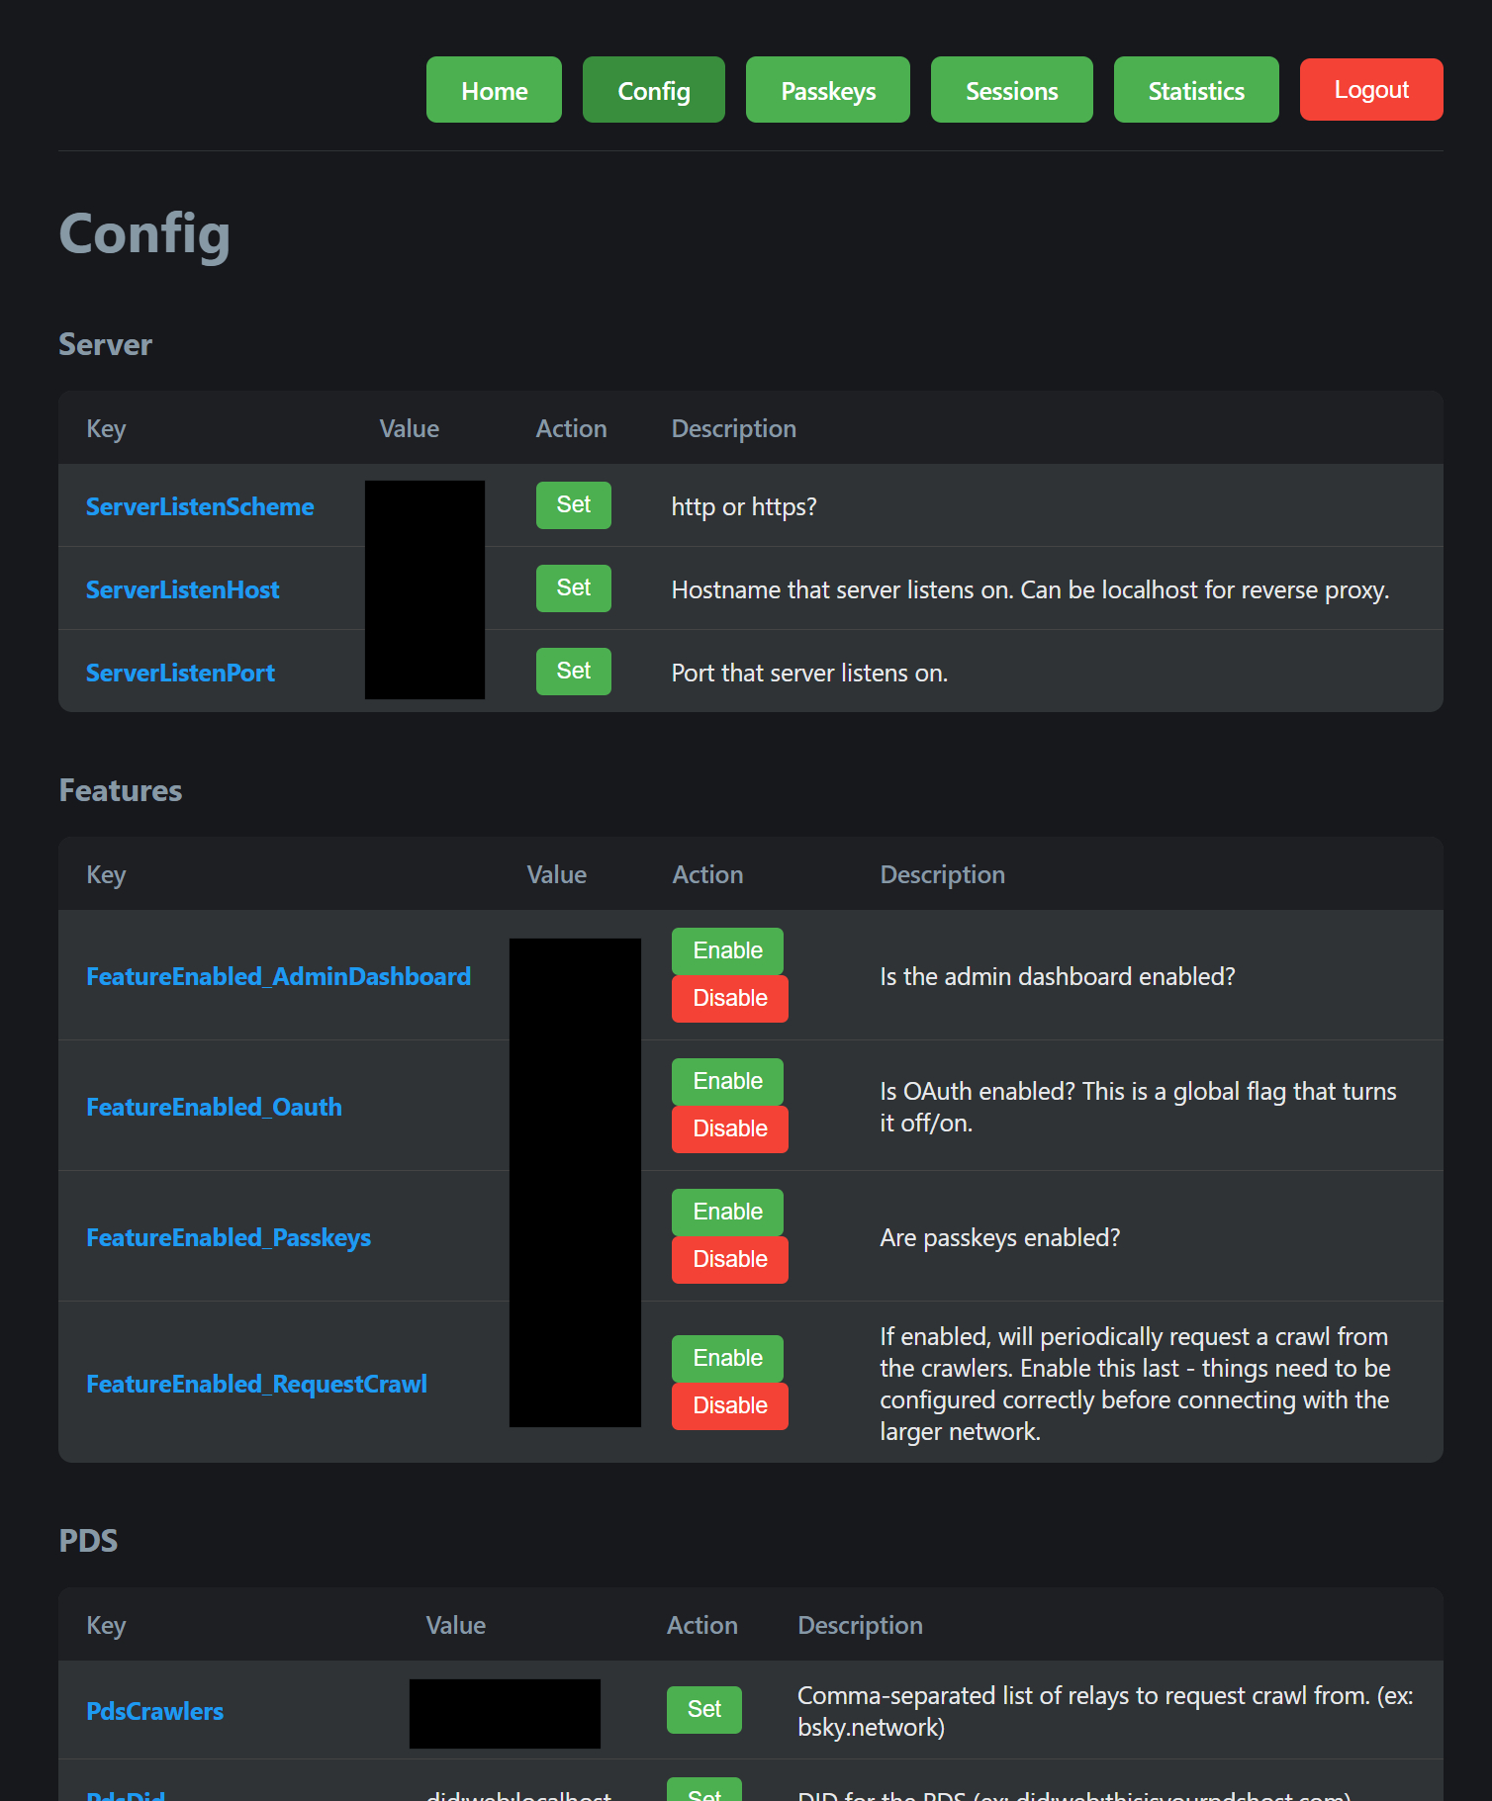
Task: Set the ServerListenScheme value
Action: pos(573,505)
